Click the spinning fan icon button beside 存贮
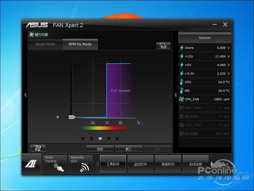Image resolution: width=254 pixels, height=191 pixels. coord(38,148)
